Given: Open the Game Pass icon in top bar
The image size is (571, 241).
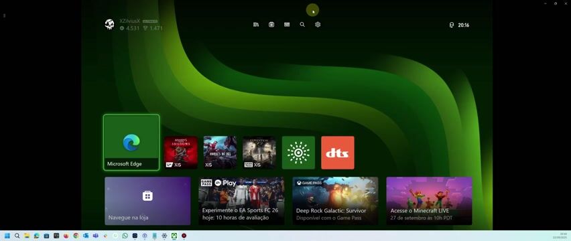Looking at the screenshot, I should [x=287, y=25].
